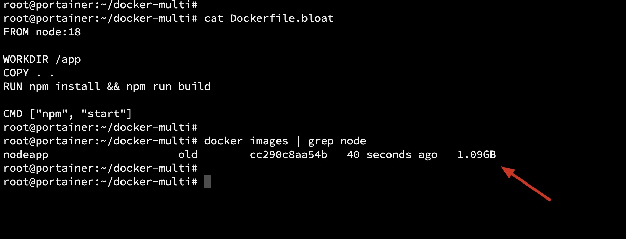Click the FROM node:18 line
Image resolution: width=626 pixels, height=239 pixels.
[x=42, y=32]
